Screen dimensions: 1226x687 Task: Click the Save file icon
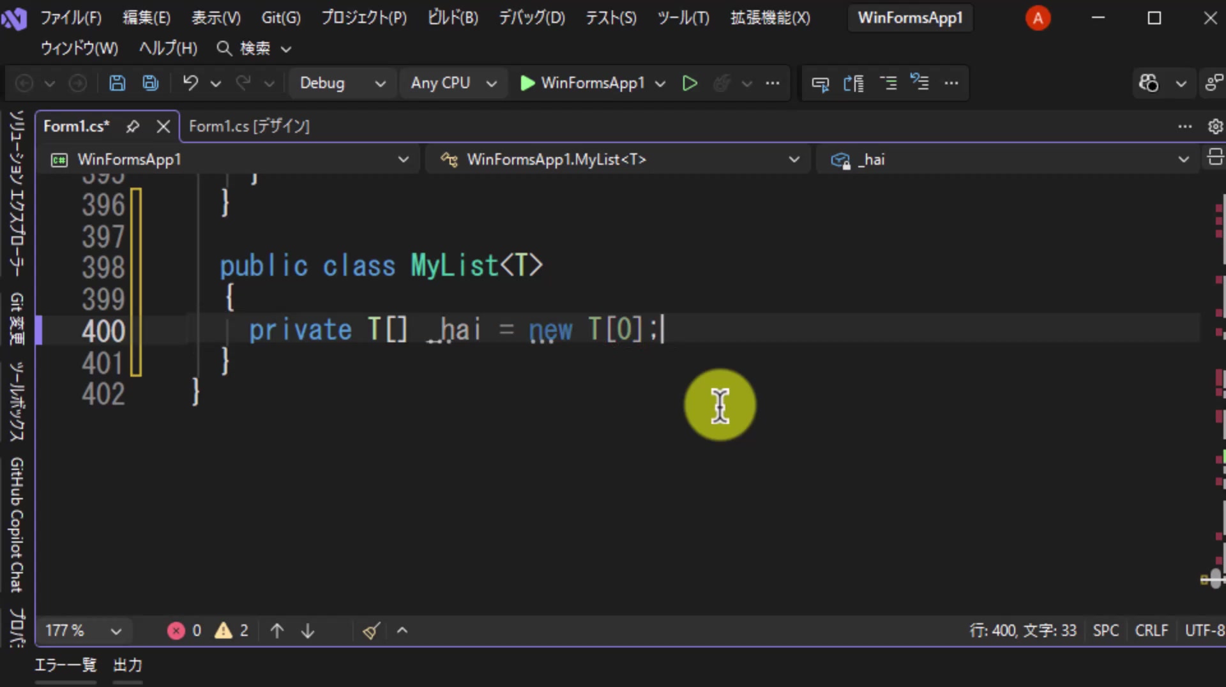[117, 83]
